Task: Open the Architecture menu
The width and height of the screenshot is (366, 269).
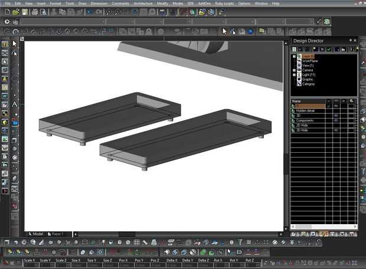Action: point(143,4)
